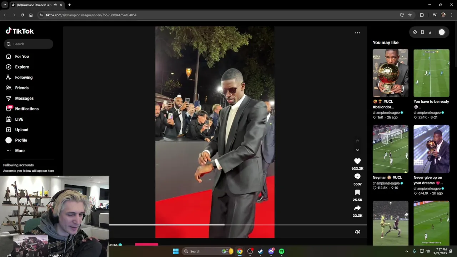Open Chrome media control icon
457x257 pixels.
[x=435, y=15]
